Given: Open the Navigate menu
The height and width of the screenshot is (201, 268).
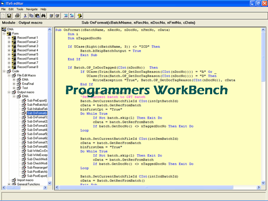Looking at the screenshot, I should (32, 9).
